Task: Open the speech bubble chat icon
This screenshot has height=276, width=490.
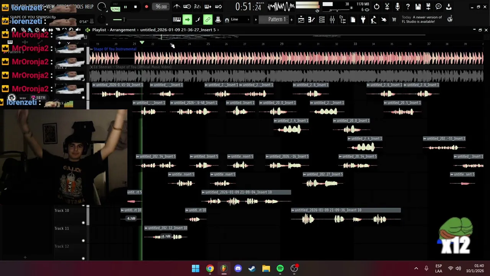Action: [439, 7]
